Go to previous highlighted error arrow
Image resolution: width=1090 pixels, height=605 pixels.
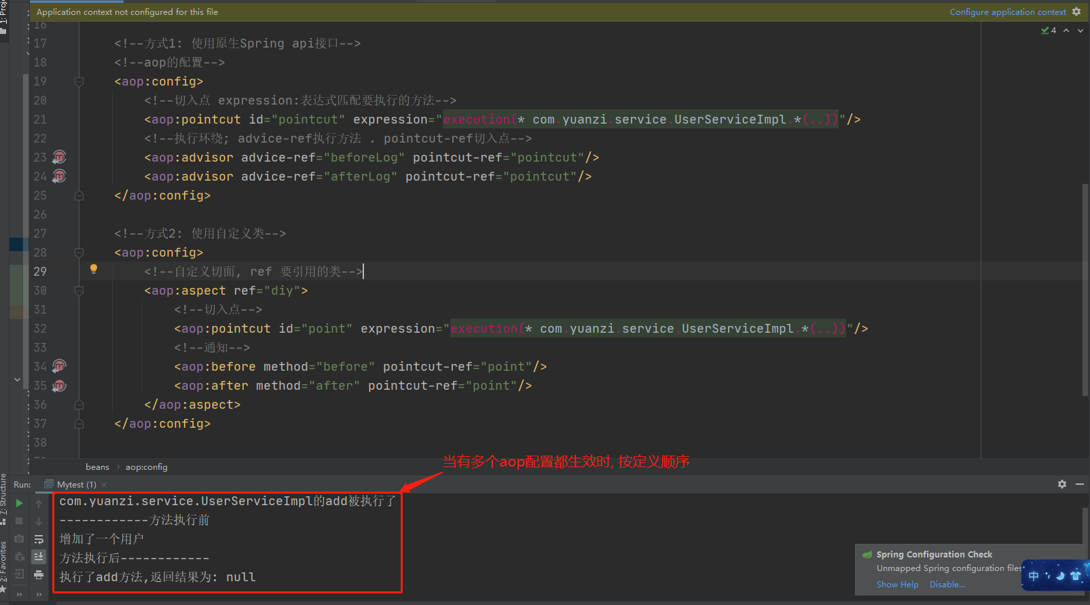click(1066, 31)
